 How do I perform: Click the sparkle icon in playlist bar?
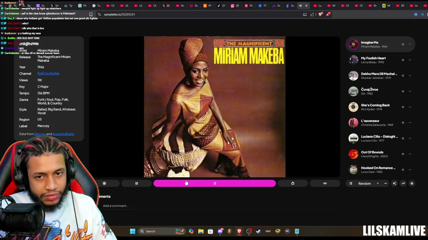395,183
